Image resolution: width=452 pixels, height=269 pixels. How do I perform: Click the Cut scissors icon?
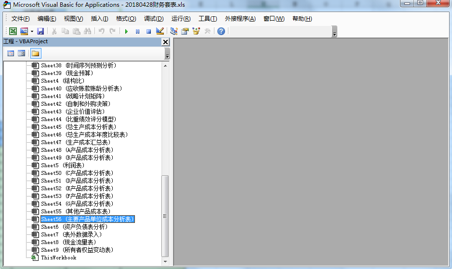click(54, 31)
